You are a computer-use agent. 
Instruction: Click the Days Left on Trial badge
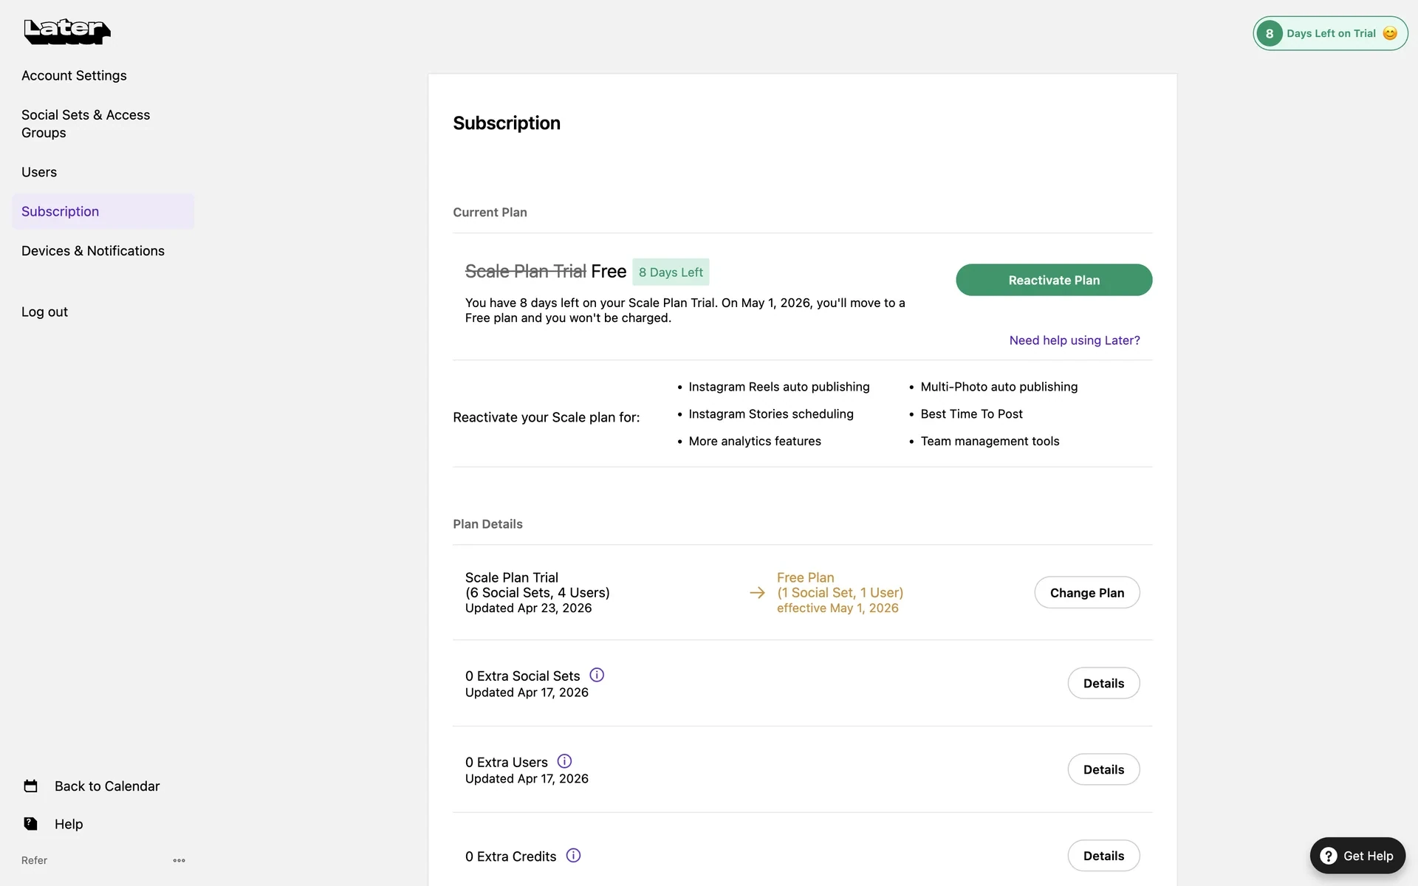click(1330, 33)
